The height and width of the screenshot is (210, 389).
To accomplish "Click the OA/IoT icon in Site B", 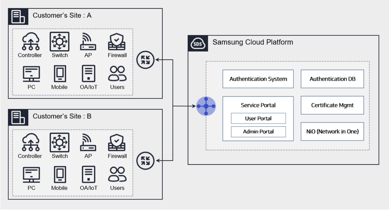I will tap(89, 175).
